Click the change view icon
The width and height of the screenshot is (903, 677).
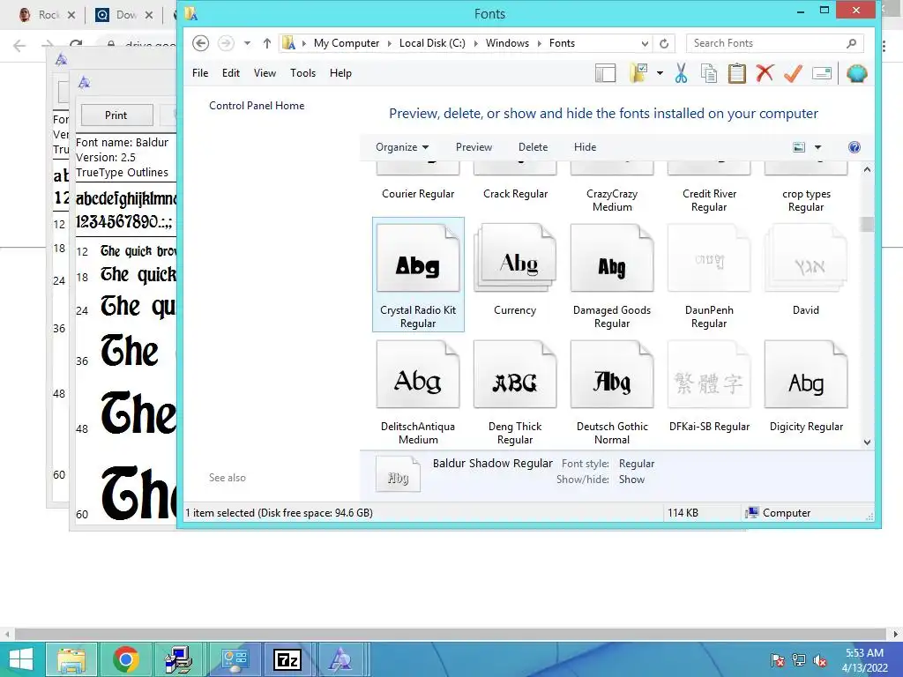[799, 147]
